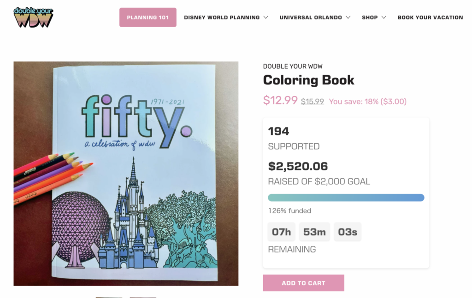Image resolution: width=472 pixels, height=298 pixels.
Task: Click the Double Your WDW logo
Action: click(x=33, y=17)
